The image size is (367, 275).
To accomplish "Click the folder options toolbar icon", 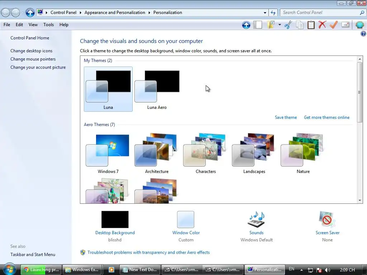I will [x=271, y=25].
